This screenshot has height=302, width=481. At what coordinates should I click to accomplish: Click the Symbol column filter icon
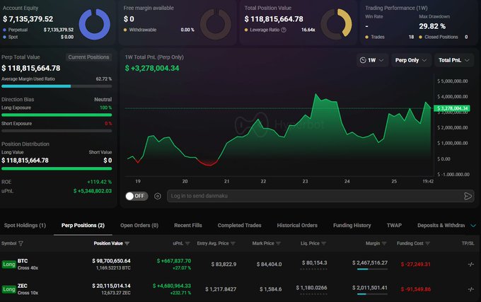point(21,243)
